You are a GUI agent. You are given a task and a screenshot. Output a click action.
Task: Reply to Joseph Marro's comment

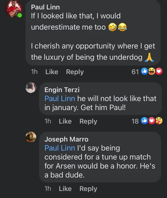88,189
